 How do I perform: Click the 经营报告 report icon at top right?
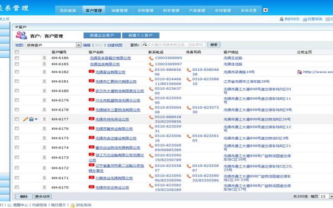pos(305,19)
